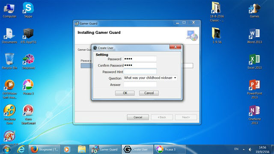Open the 18-8-2556 Classic folder
The width and height of the screenshot is (274, 154).
click(x=217, y=12)
